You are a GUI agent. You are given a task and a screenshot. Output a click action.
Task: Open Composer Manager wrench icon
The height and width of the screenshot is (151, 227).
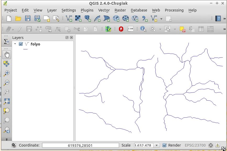tap(56, 19)
